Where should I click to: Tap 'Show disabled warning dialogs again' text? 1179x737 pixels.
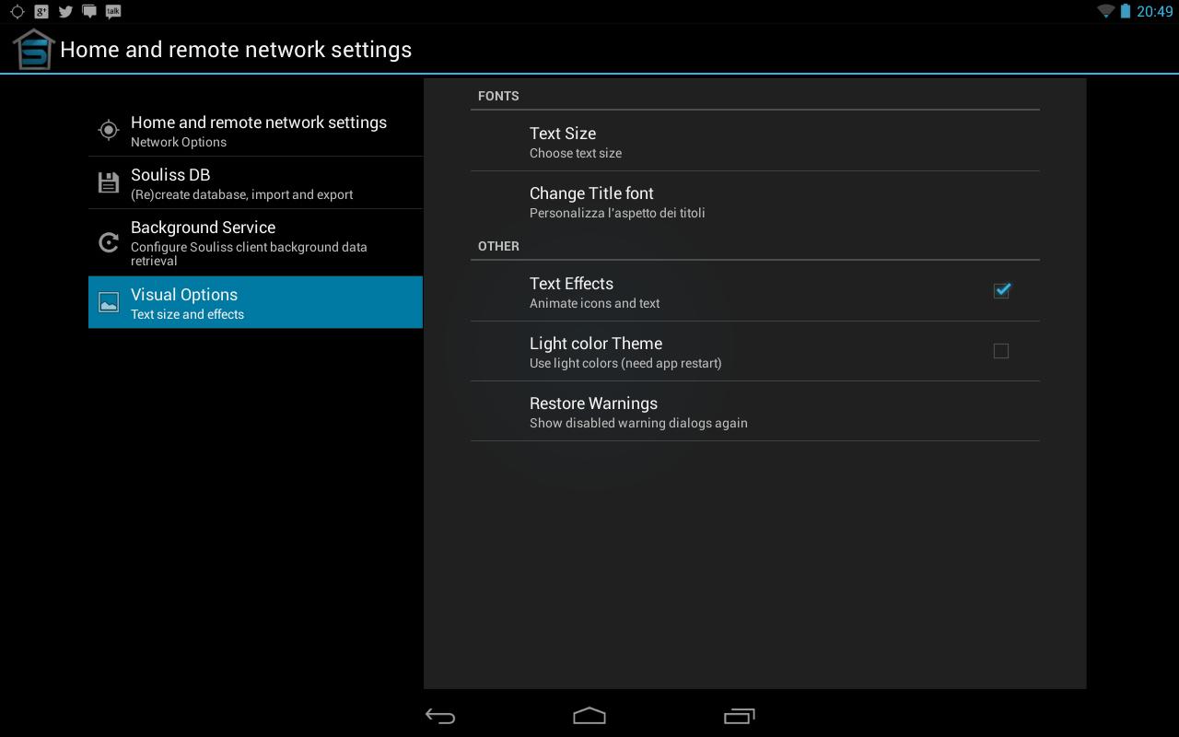coord(638,423)
